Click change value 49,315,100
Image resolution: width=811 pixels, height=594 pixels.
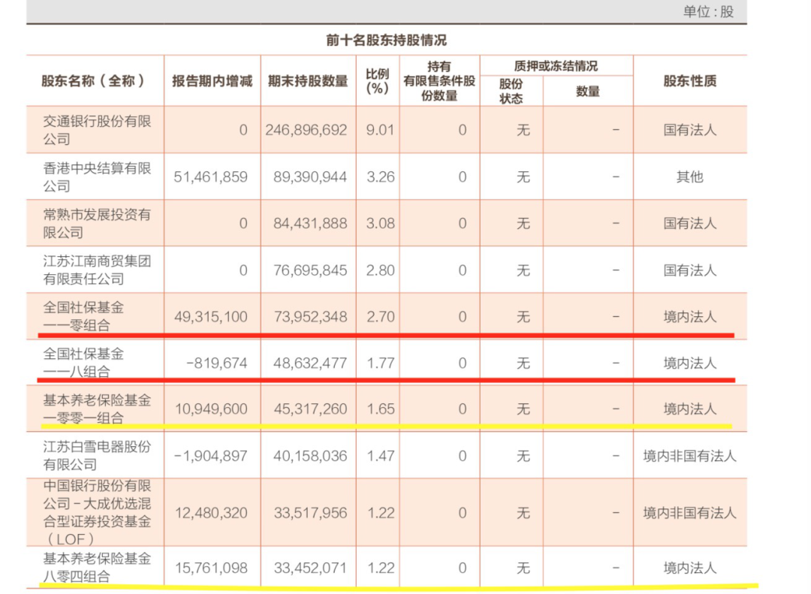210,317
